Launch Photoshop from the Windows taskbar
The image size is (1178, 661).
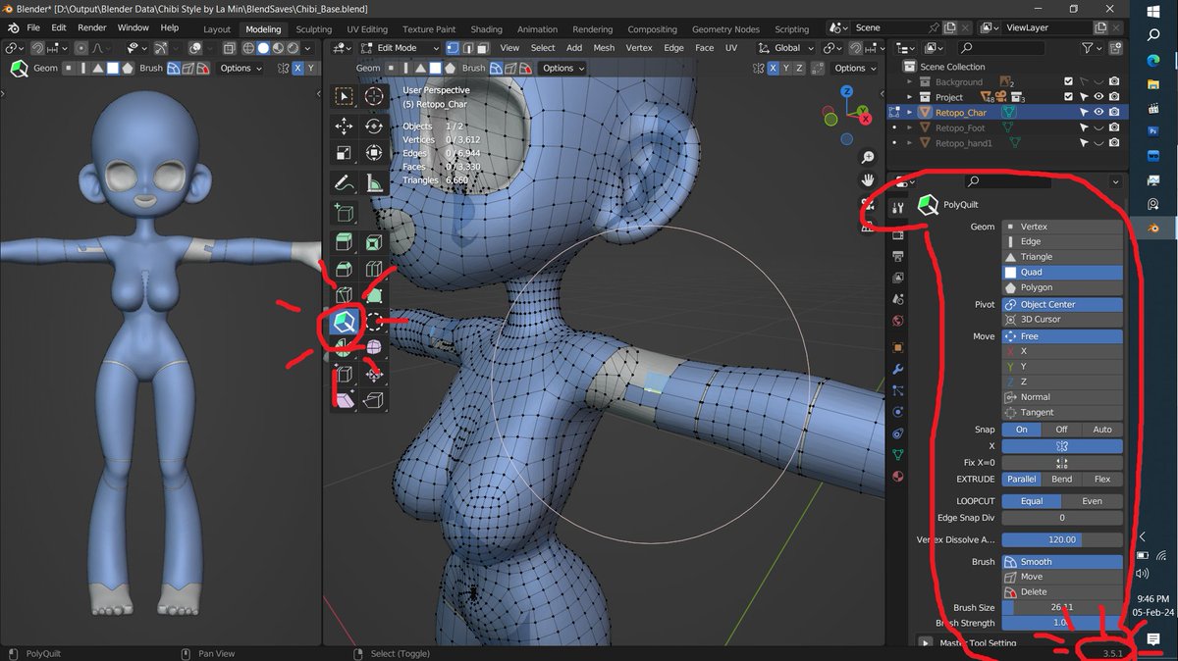[1153, 130]
